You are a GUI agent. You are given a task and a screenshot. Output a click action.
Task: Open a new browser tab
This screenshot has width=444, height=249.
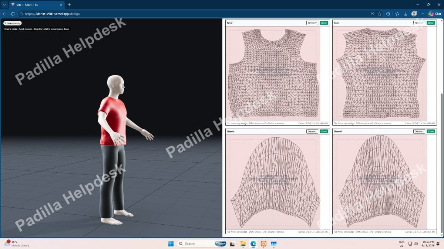[69, 4]
